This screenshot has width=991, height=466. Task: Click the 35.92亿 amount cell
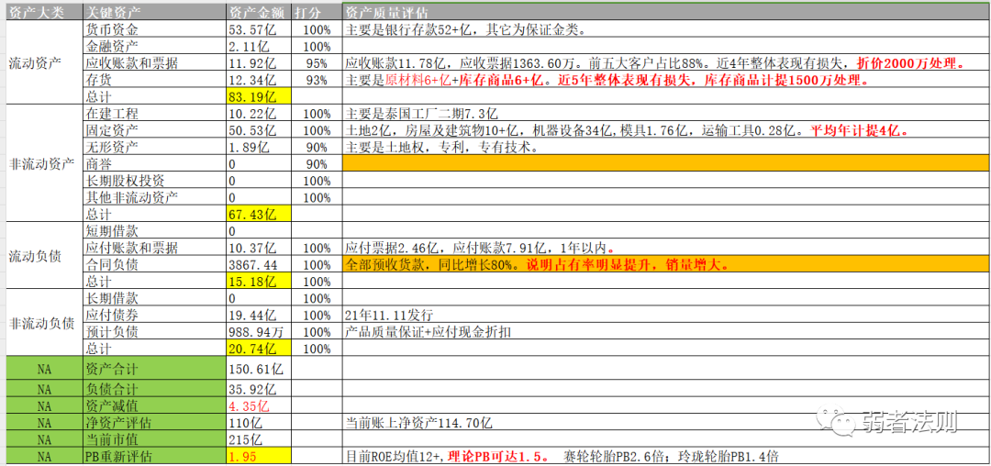260,388
